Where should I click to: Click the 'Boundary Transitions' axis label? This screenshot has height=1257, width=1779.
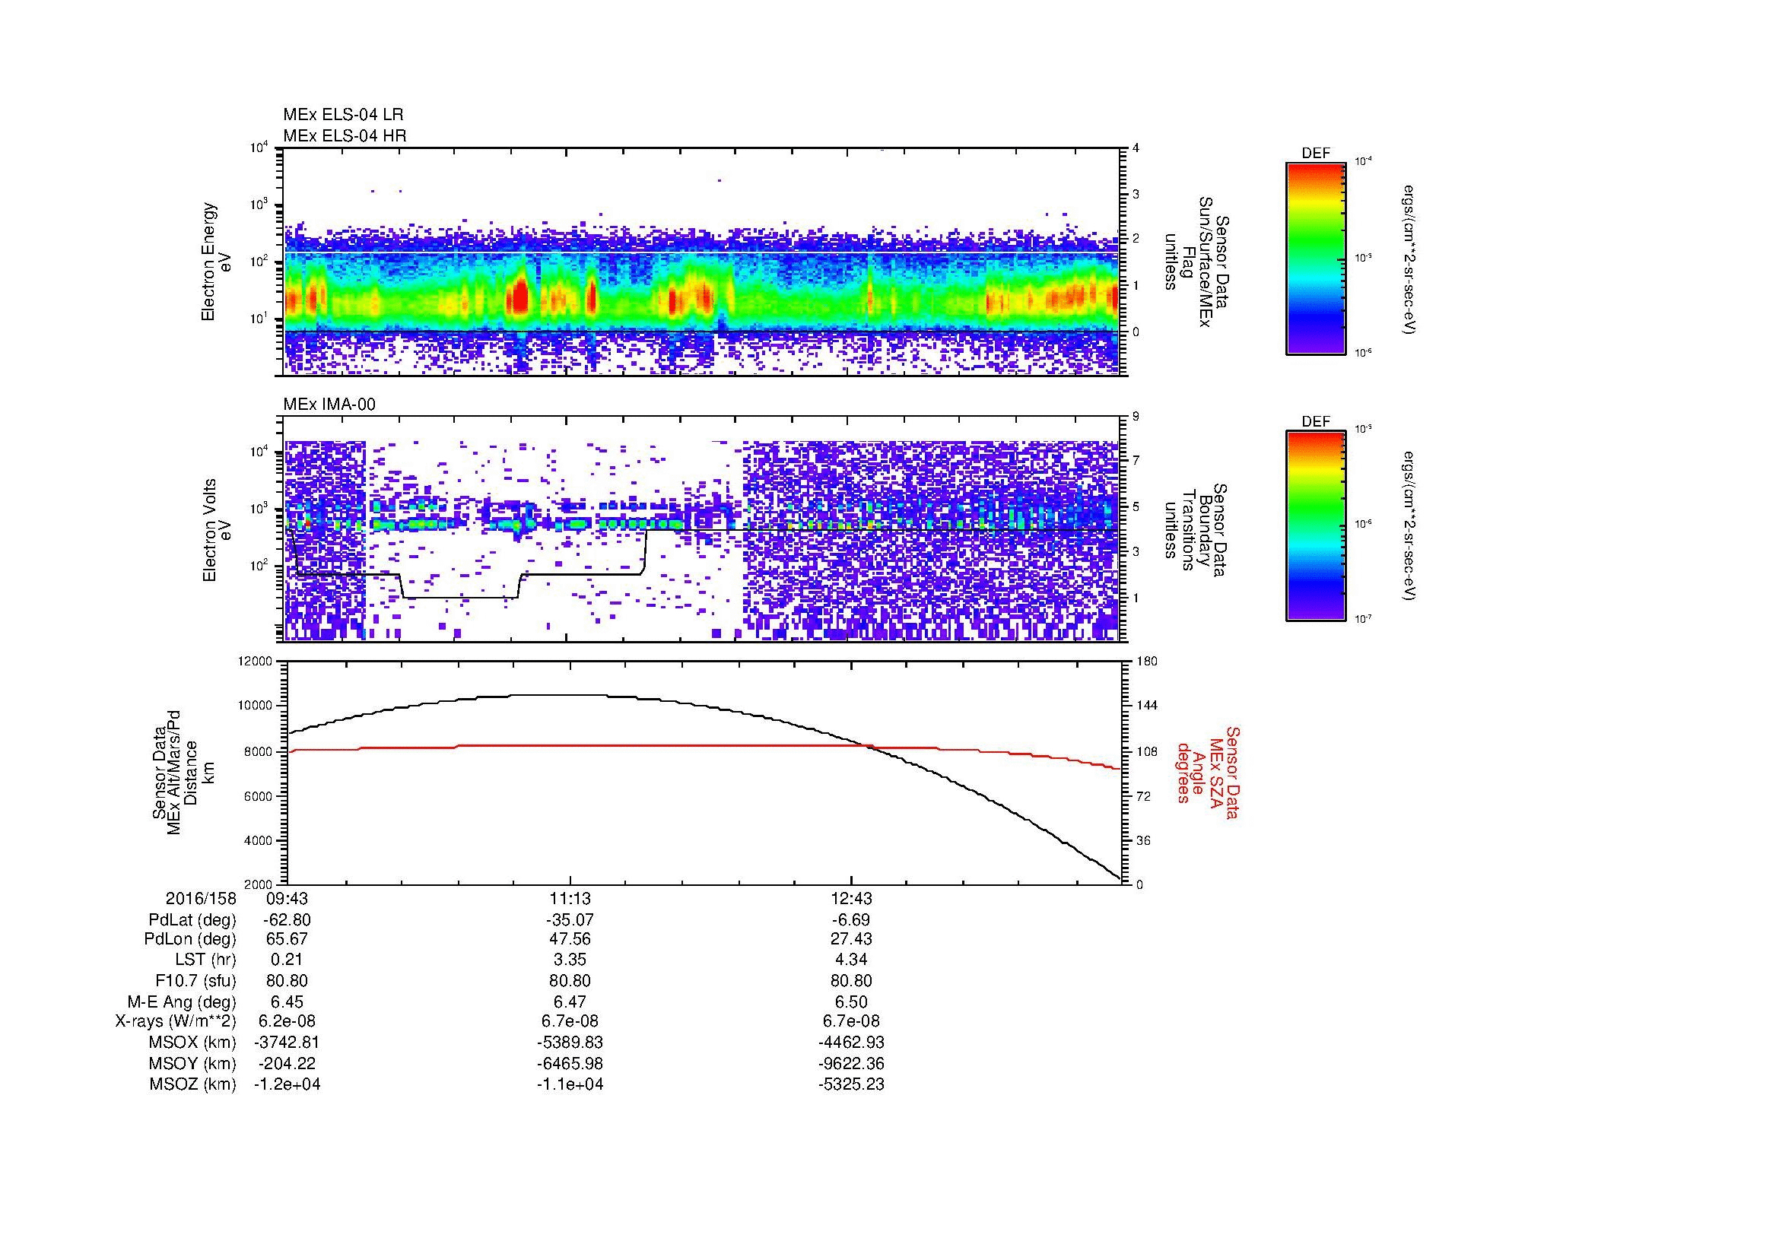pos(1197,531)
